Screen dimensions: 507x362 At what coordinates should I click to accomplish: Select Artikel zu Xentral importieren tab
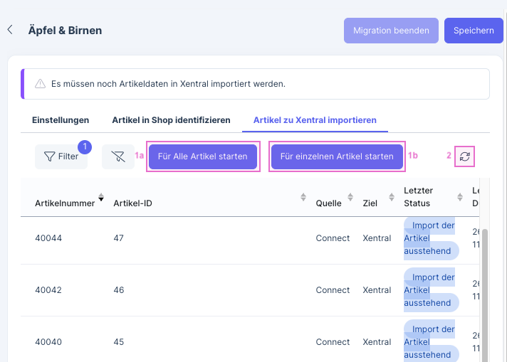tap(315, 120)
